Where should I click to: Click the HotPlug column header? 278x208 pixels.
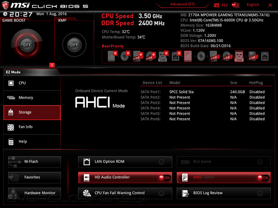coord(256,82)
